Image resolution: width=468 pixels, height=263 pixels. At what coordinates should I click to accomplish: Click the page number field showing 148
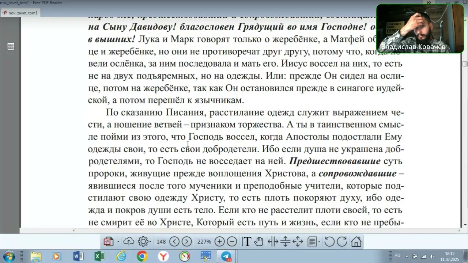coord(161,241)
